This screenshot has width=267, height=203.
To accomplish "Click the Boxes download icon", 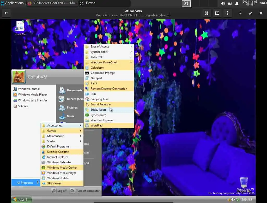I will point(240,13).
